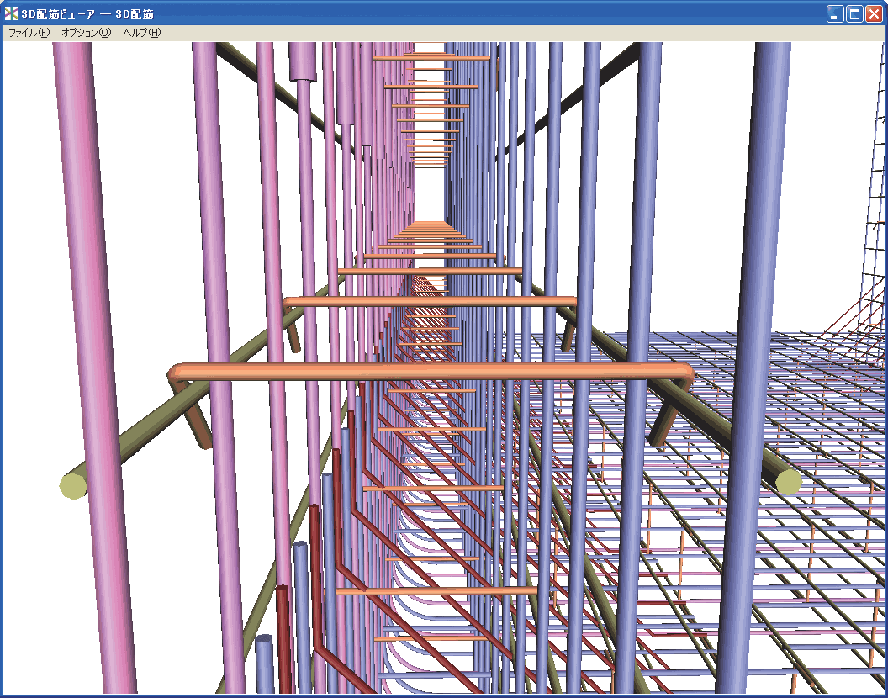Open the オプション(O) menu
The width and height of the screenshot is (888, 698).
click(x=86, y=33)
